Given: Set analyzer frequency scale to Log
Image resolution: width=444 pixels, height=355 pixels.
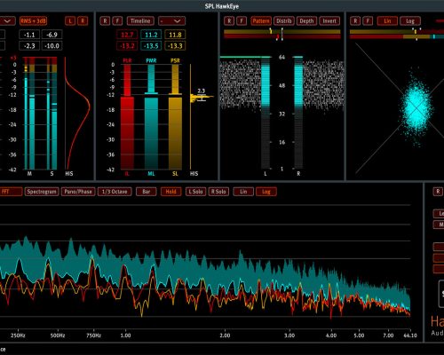Looking at the screenshot, I should [266, 192].
